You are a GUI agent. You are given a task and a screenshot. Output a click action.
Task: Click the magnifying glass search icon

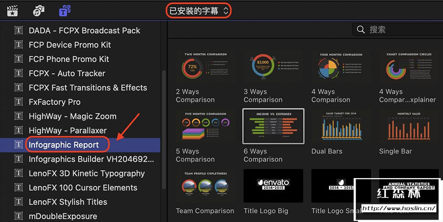click(361, 29)
